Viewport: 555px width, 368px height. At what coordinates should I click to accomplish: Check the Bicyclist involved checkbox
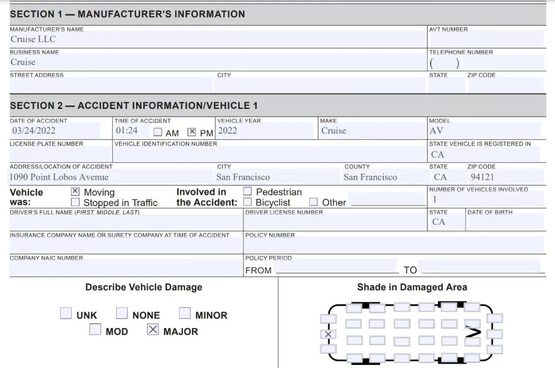(247, 201)
